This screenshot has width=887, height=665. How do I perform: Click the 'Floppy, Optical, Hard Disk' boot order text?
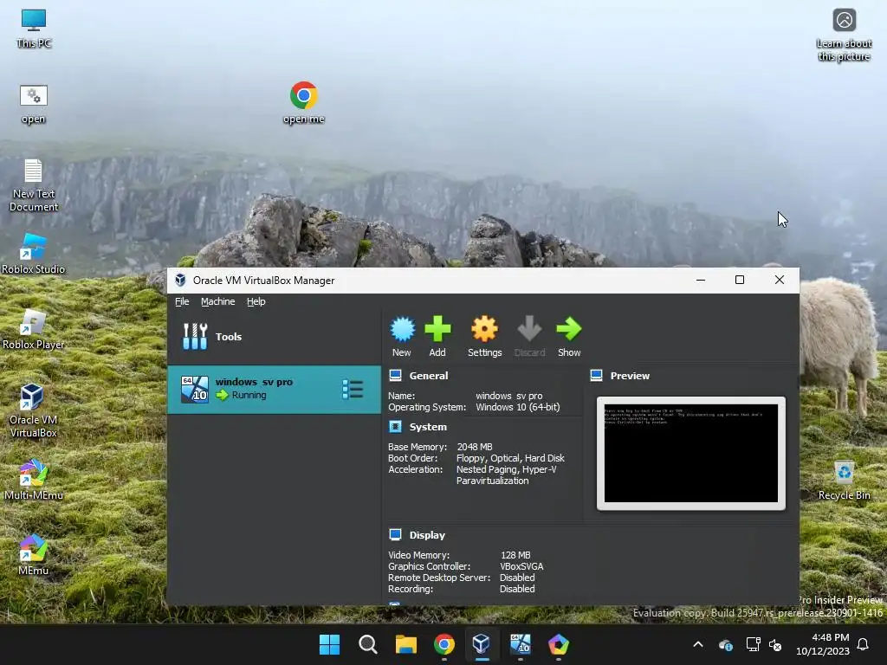pos(510,458)
